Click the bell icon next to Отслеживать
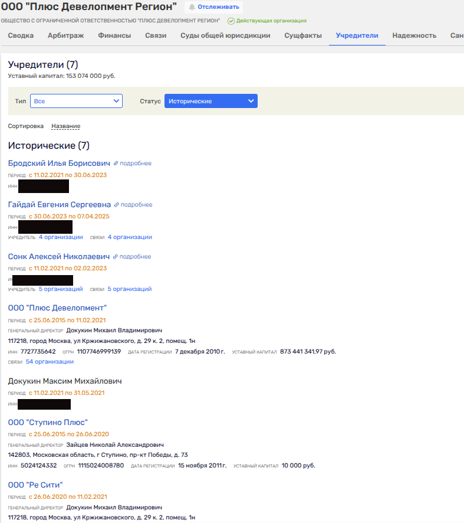This screenshot has height=523, width=464. [192, 7]
